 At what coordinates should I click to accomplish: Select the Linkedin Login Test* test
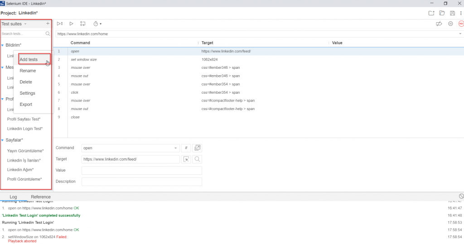coord(25,129)
